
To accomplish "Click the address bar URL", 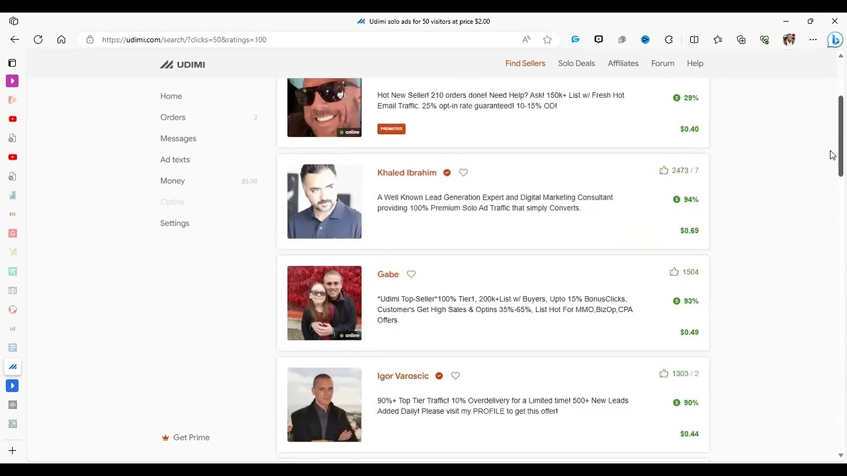I will point(184,40).
